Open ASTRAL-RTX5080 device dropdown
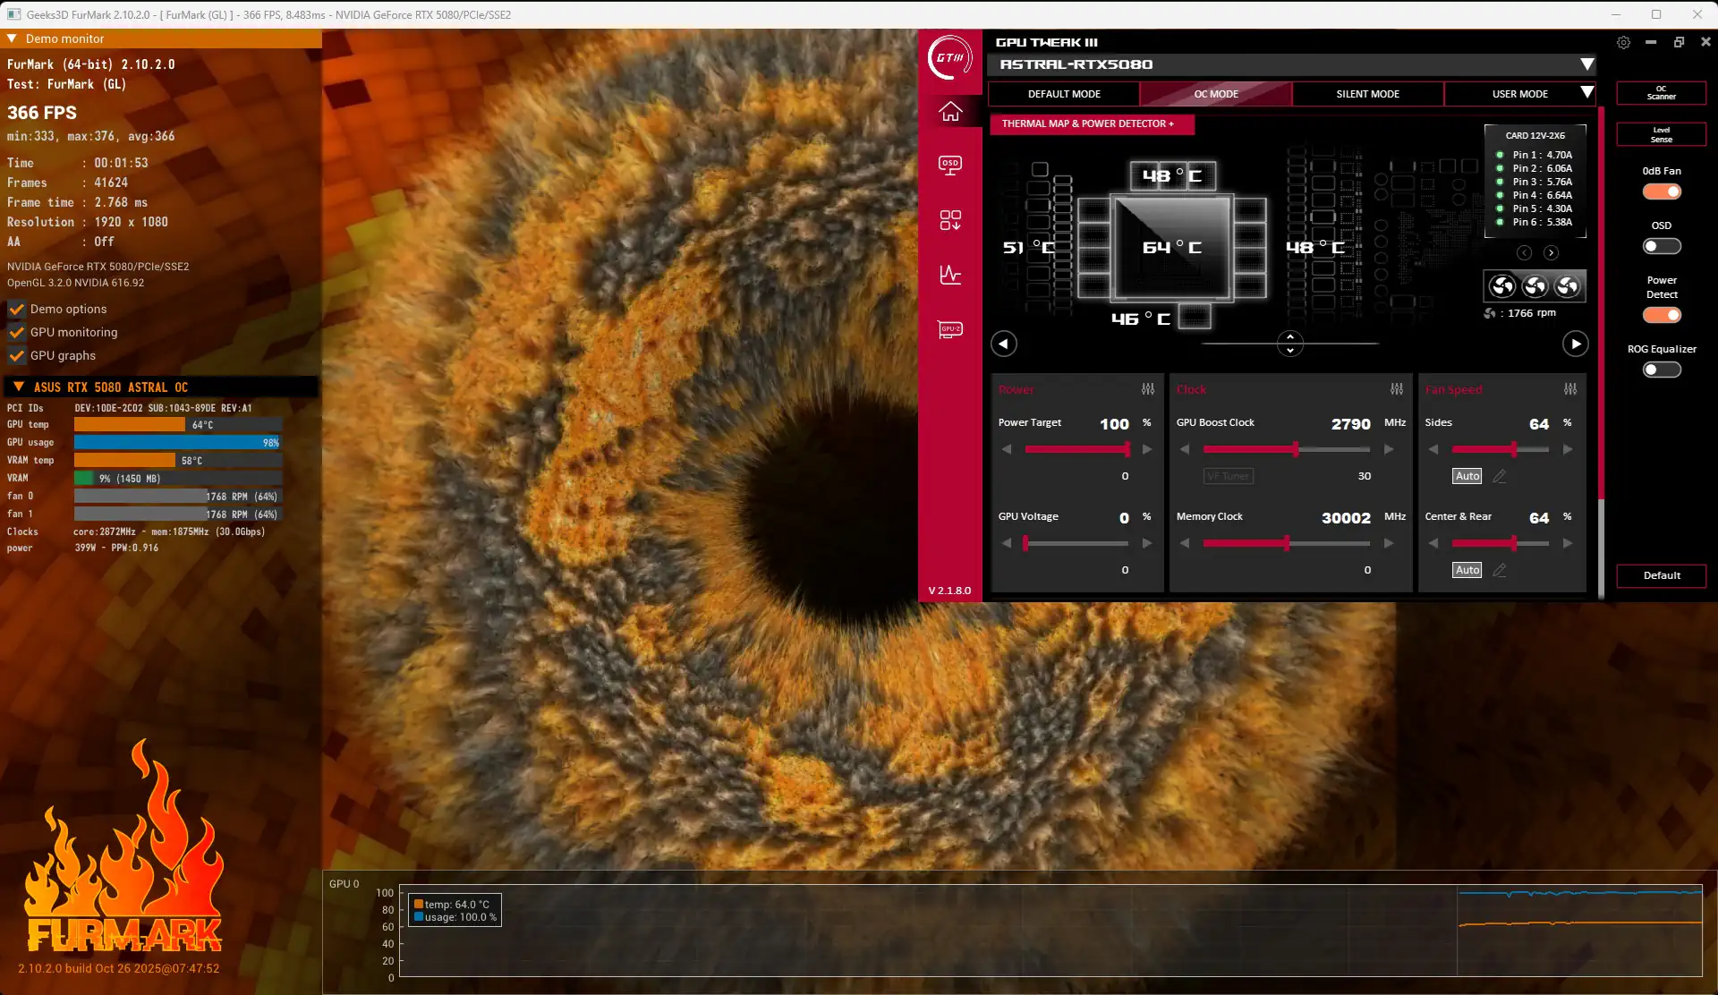The height and width of the screenshot is (995, 1718). click(x=1586, y=64)
